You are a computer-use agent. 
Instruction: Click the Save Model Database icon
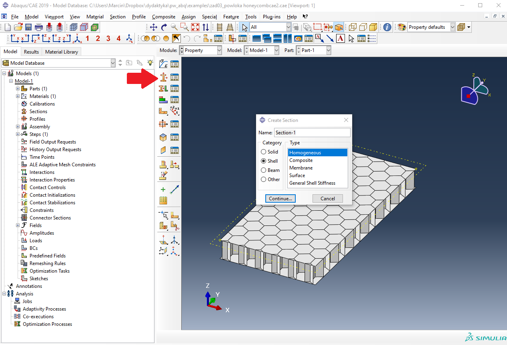(28, 27)
